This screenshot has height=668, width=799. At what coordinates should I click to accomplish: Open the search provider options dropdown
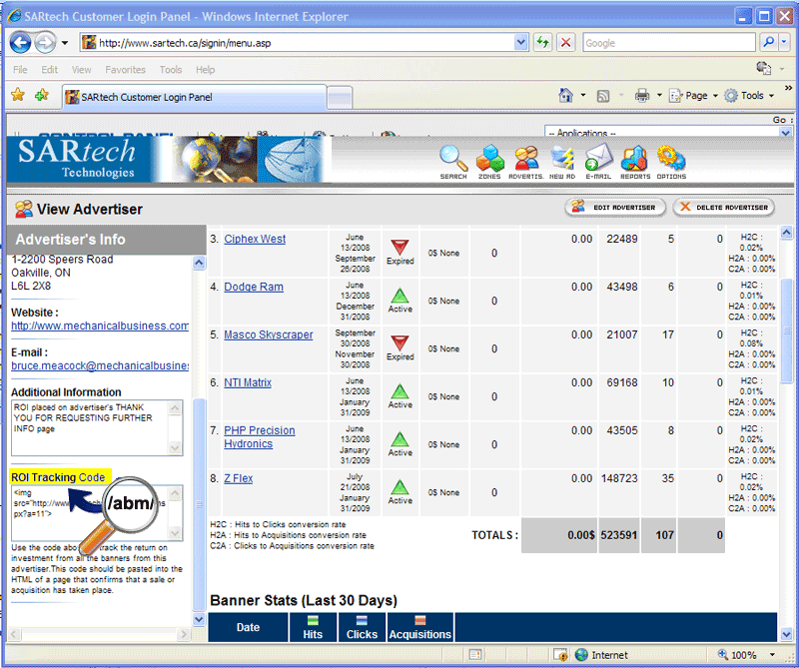[x=784, y=43]
